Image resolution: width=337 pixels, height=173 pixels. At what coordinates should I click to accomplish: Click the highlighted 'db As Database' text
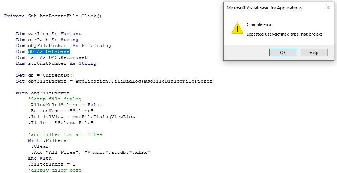coord(49,51)
